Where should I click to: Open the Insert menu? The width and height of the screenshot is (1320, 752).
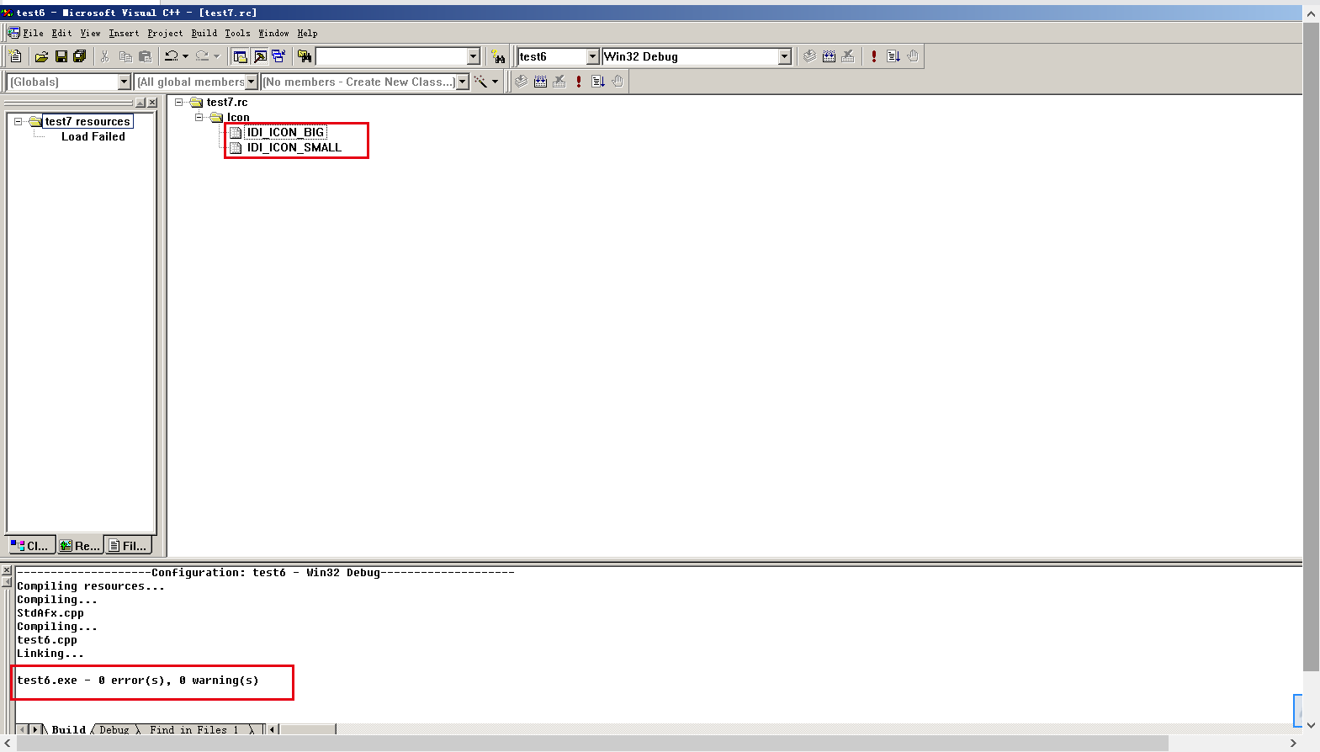(124, 33)
